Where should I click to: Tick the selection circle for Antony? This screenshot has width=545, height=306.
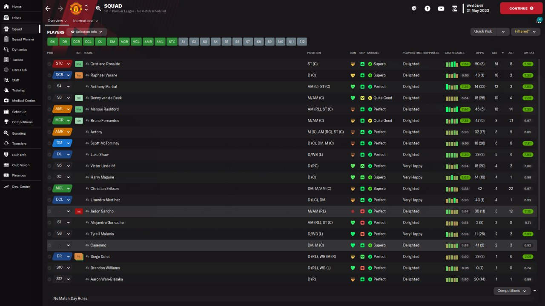coord(49,132)
